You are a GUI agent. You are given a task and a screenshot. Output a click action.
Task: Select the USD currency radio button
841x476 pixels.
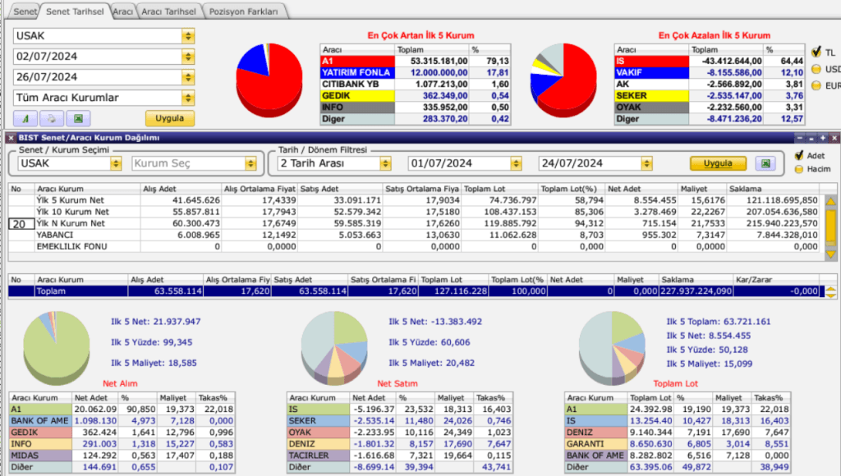(816, 69)
